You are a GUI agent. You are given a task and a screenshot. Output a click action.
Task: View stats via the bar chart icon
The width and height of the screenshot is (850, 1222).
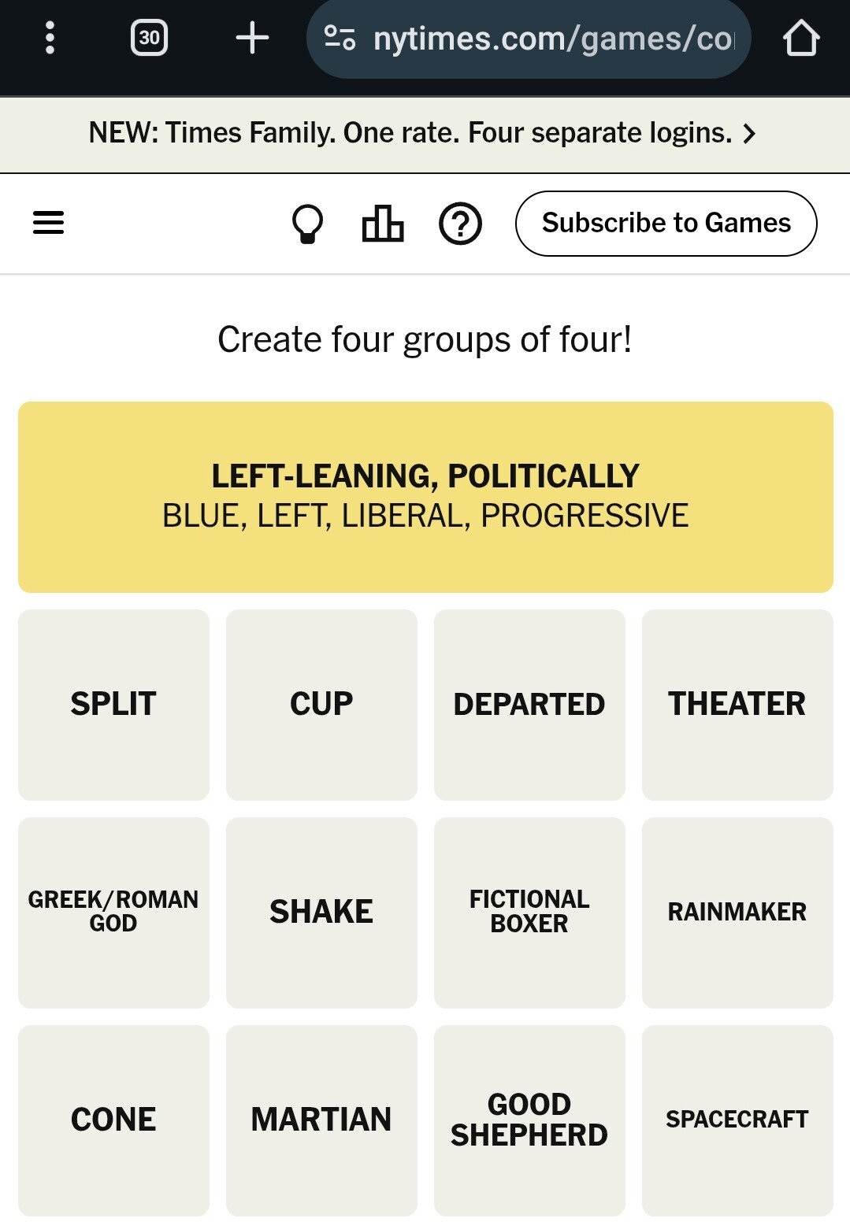click(383, 224)
